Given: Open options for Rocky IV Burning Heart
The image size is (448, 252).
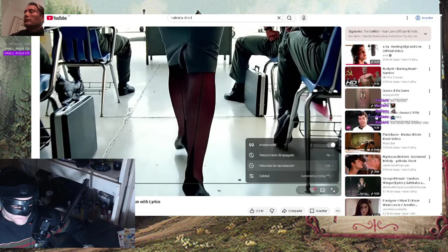Looking at the screenshot, I should coord(429,69).
